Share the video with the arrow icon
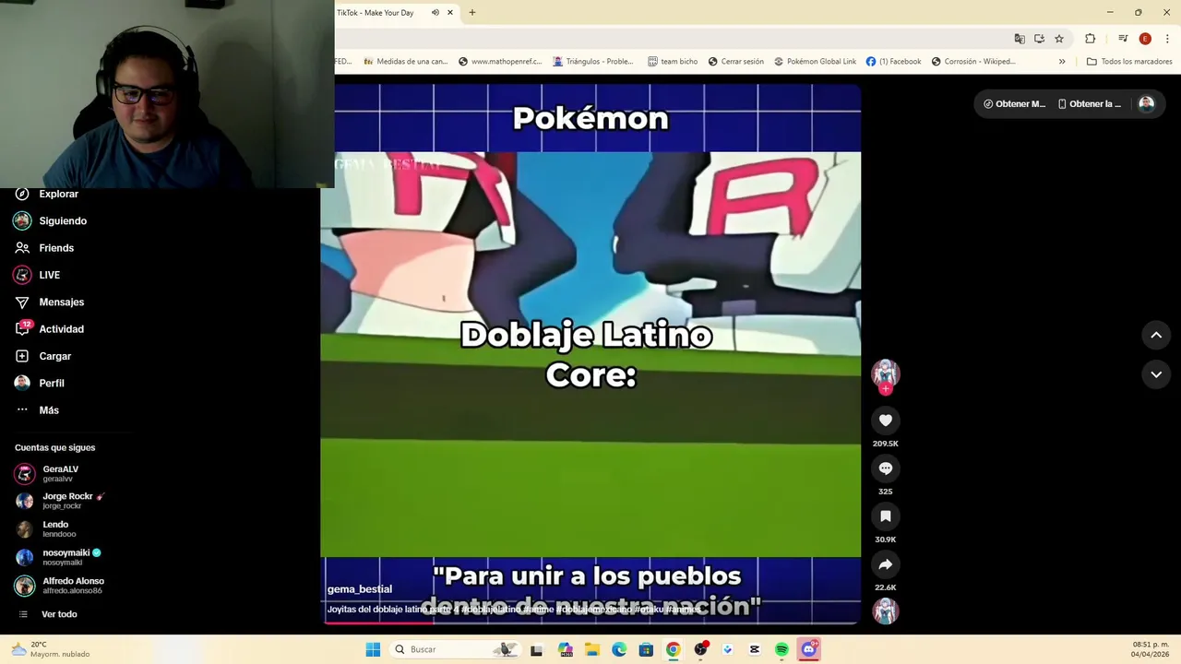This screenshot has width=1181, height=664. point(885,564)
